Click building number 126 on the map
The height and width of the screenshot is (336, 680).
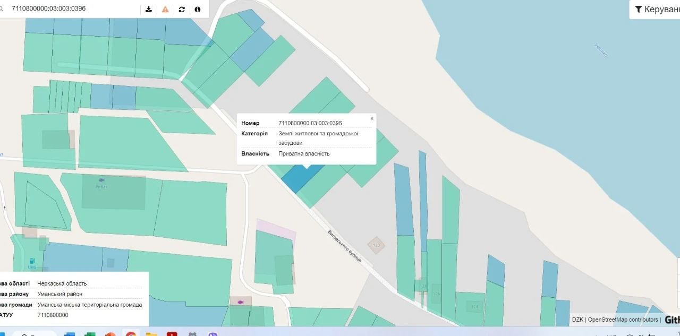click(436, 294)
